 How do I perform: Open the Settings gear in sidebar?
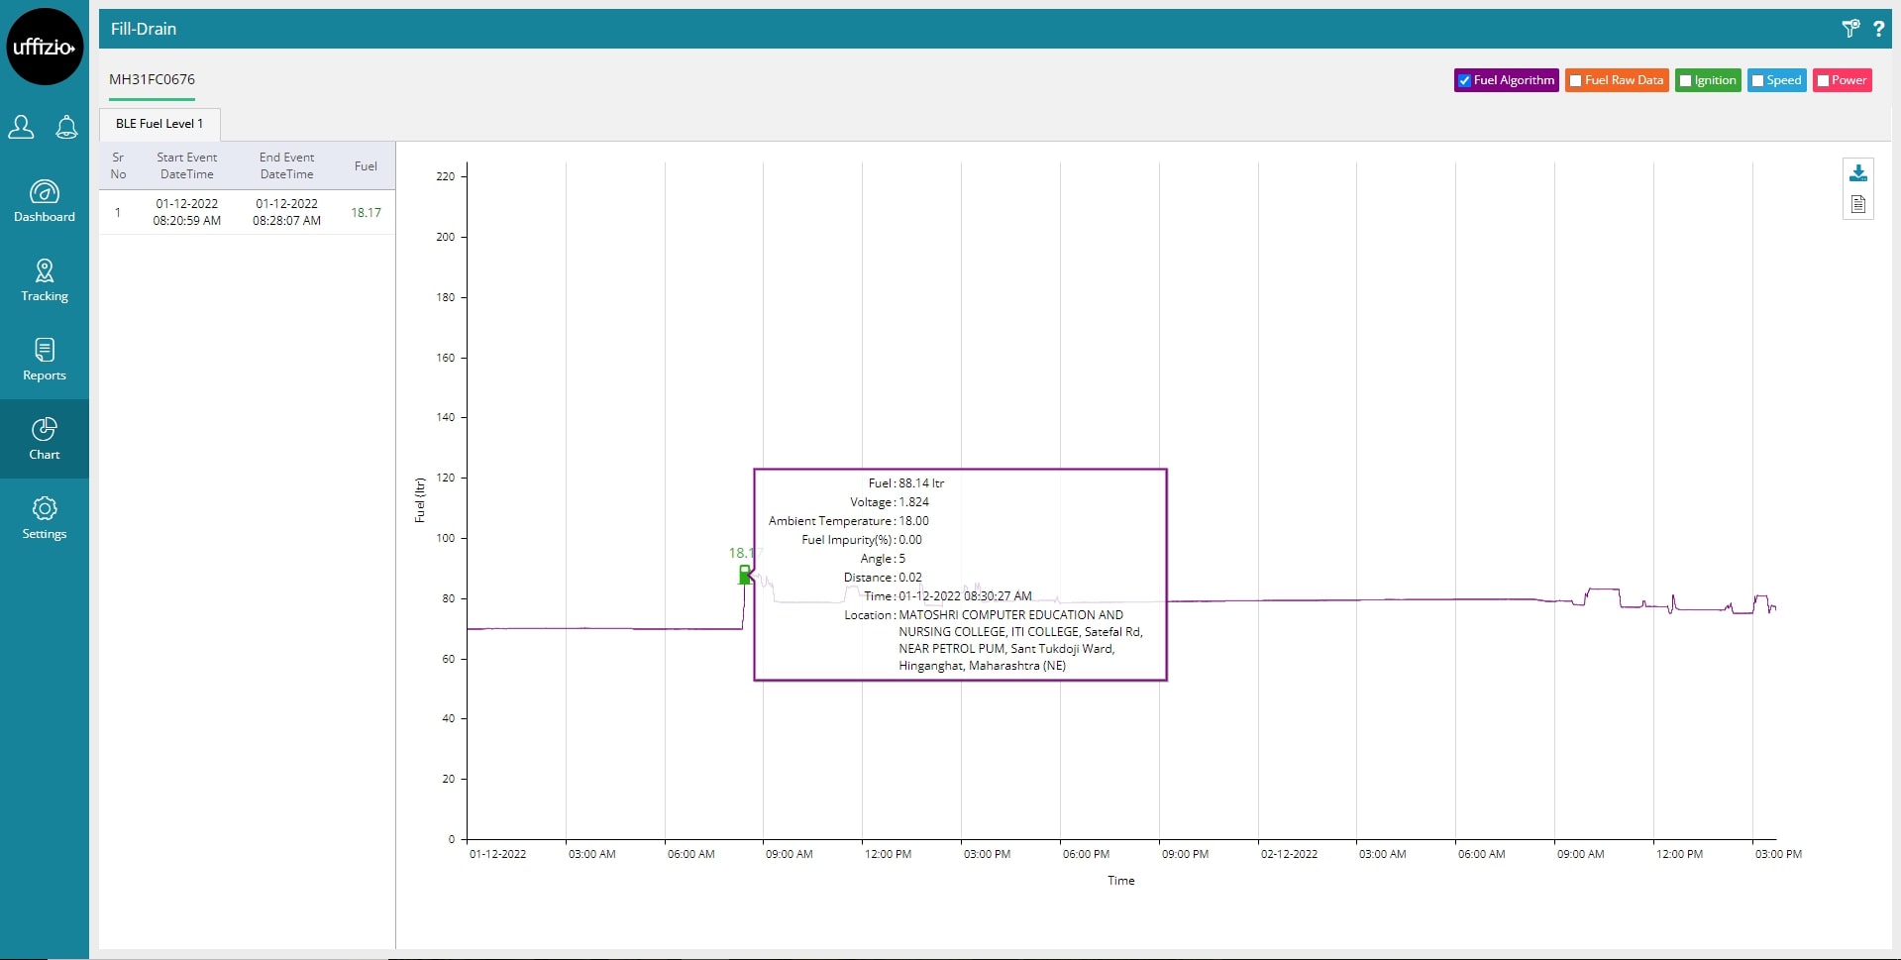[45, 518]
